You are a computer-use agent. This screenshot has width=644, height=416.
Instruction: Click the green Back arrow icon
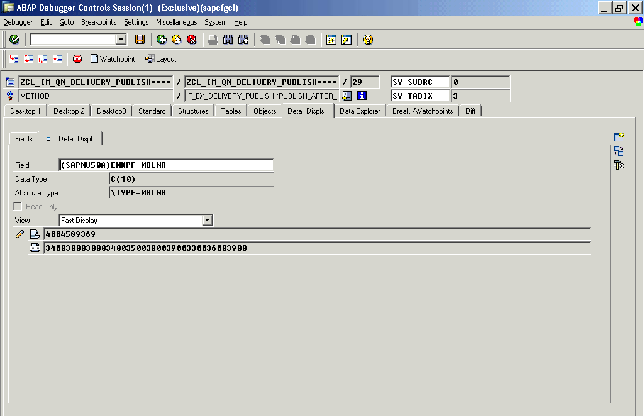click(162, 40)
